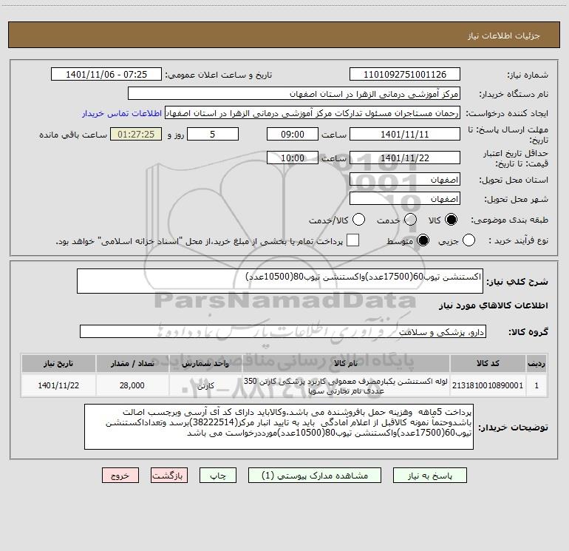Click the quantity cell 28,000
Viewport: 569px width, 551px height.
point(132,385)
